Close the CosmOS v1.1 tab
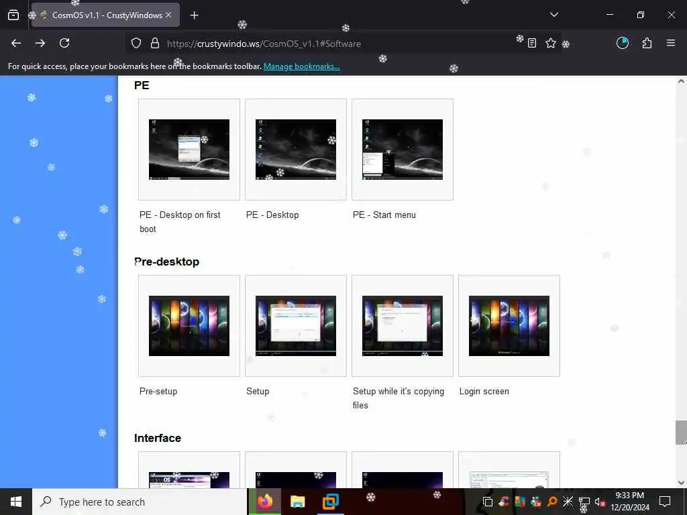The image size is (687, 515). tap(168, 15)
